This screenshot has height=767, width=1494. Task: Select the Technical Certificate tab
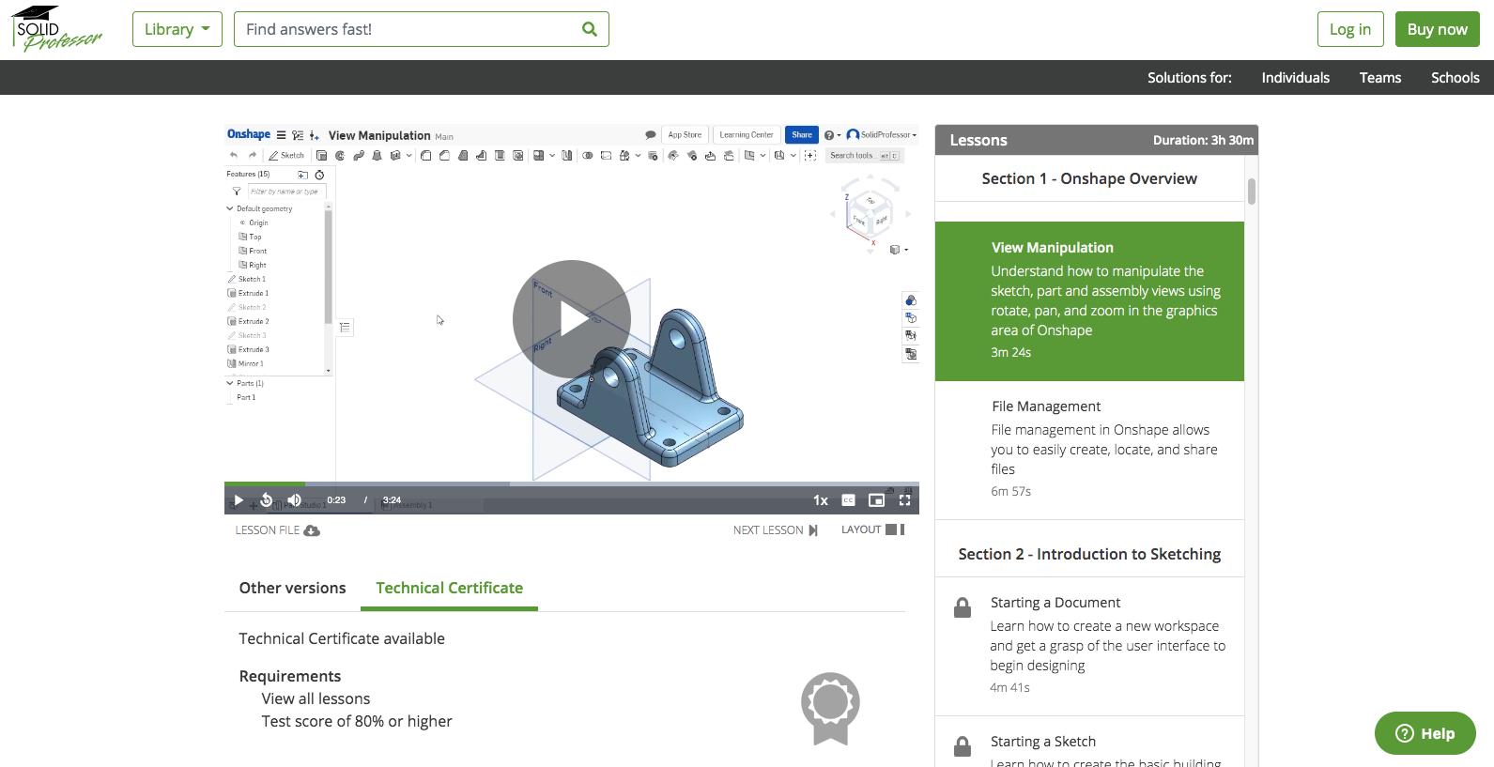(449, 588)
